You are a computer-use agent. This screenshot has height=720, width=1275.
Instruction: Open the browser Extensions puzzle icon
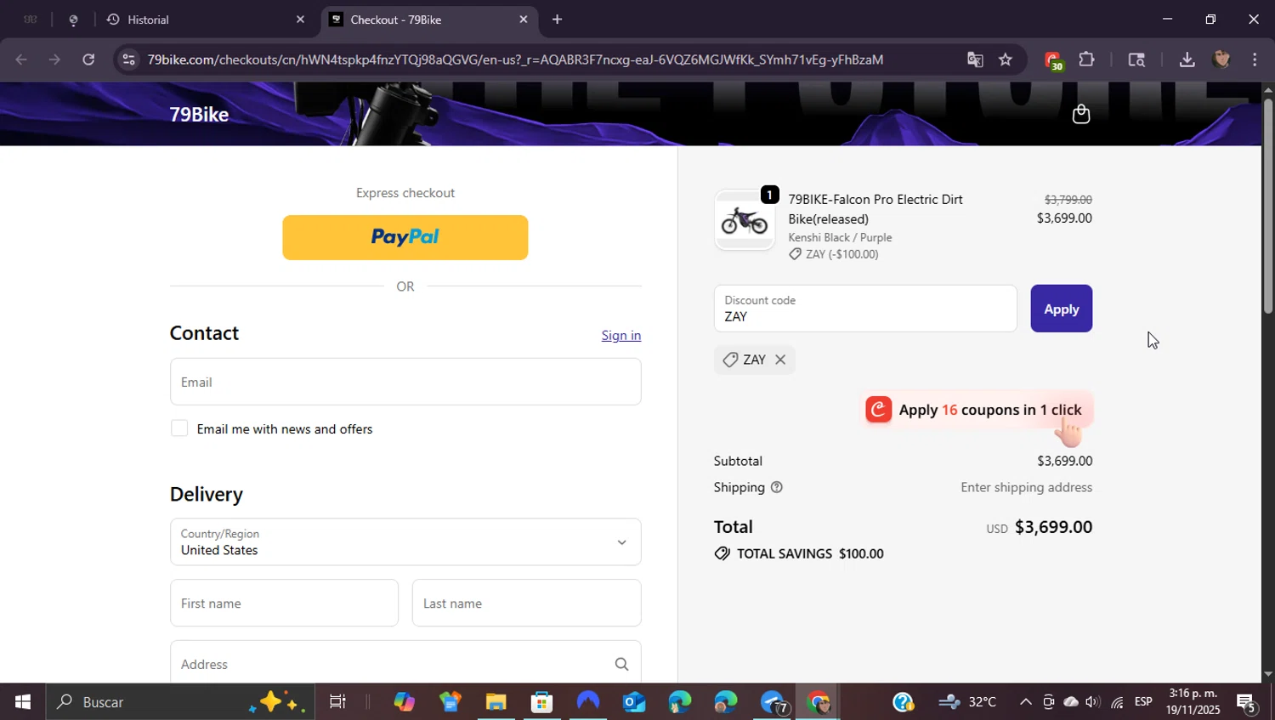click(1086, 60)
